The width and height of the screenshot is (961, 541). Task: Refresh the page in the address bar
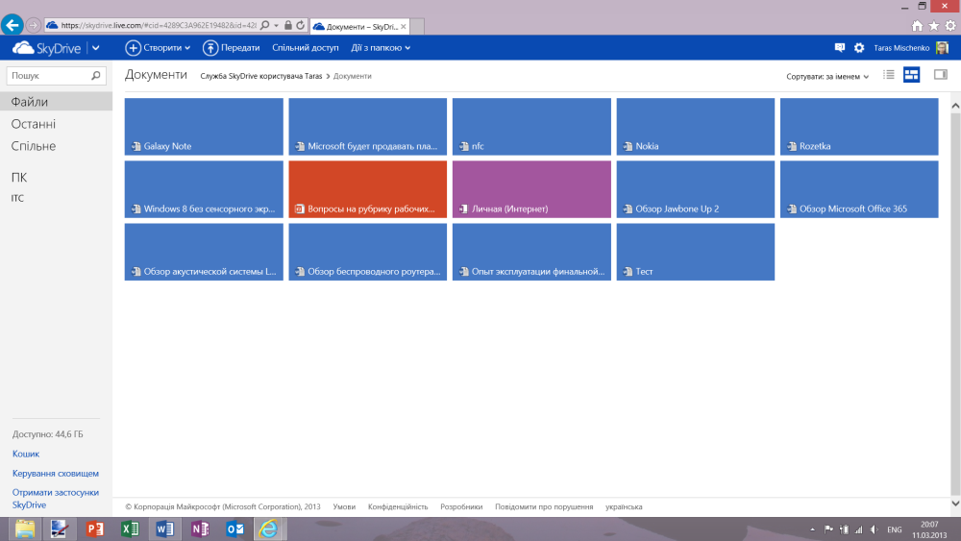tap(300, 25)
